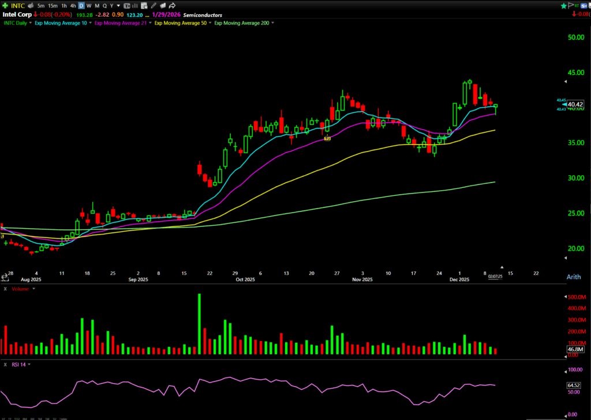Click the 40.42 current price label
The height and width of the screenshot is (420, 591).
tap(575, 104)
